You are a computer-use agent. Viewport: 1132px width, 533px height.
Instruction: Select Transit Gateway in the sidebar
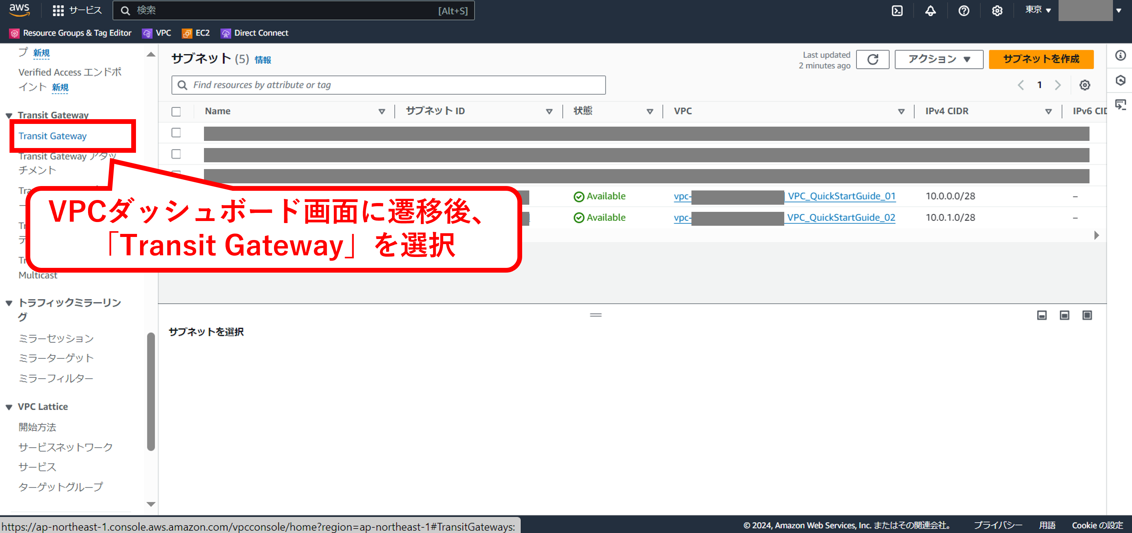(52, 136)
